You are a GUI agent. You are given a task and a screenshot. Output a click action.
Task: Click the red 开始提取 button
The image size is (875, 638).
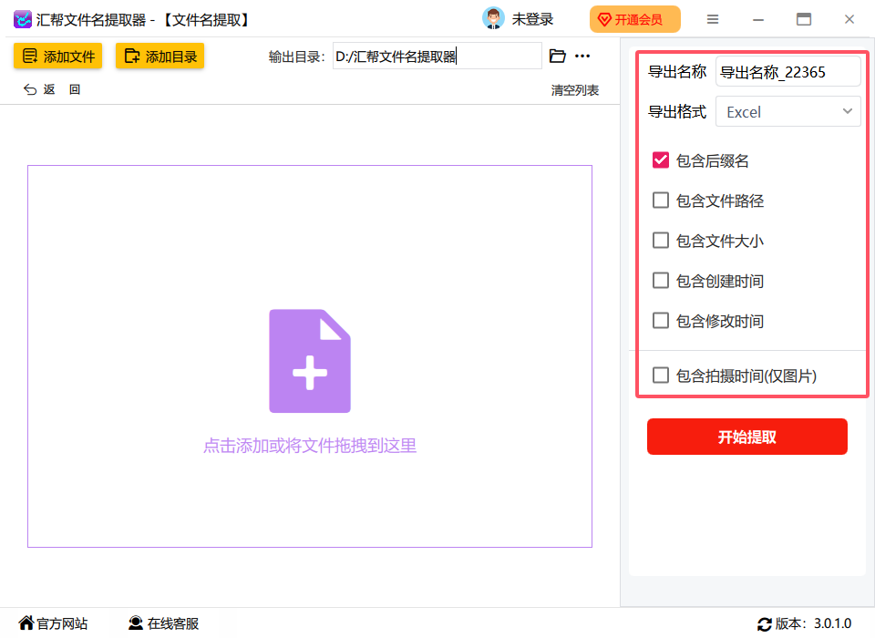coord(747,437)
